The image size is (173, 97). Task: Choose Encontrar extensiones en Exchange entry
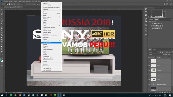tap(51, 8)
